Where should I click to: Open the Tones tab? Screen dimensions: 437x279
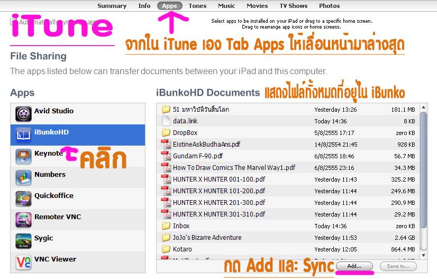pos(197,6)
